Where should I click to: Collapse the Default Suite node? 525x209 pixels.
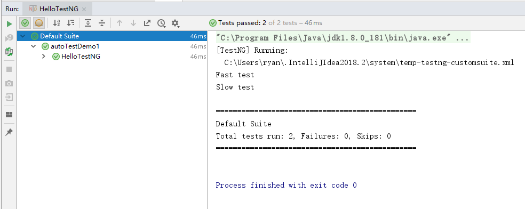tap(22, 36)
